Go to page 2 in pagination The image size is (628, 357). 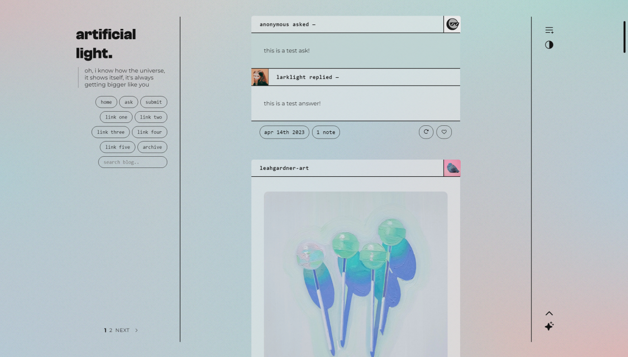point(111,331)
